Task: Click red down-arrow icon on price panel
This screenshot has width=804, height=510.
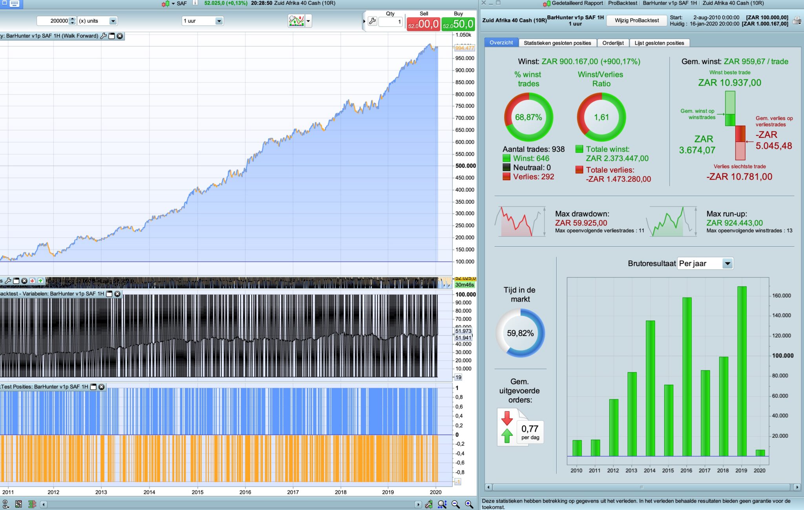Action: click(32, 281)
